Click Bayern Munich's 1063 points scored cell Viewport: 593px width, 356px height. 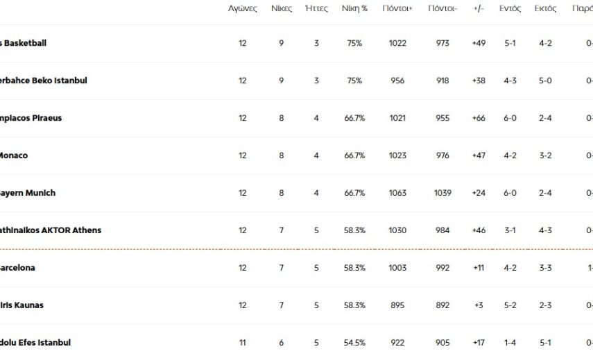point(397,193)
